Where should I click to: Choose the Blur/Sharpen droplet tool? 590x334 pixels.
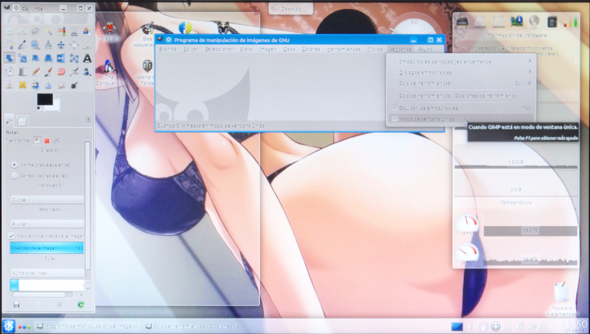(x=48, y=85)
